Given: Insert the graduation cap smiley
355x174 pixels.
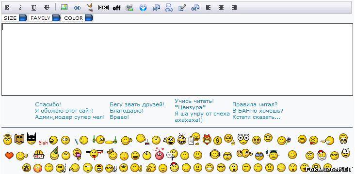Looking at the screenshot, I should click(x=274, y=155).
